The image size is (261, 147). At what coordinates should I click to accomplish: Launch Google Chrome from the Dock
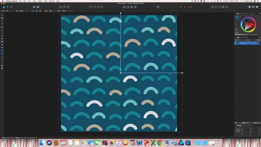pyautogui.click(x=160, y=143)
